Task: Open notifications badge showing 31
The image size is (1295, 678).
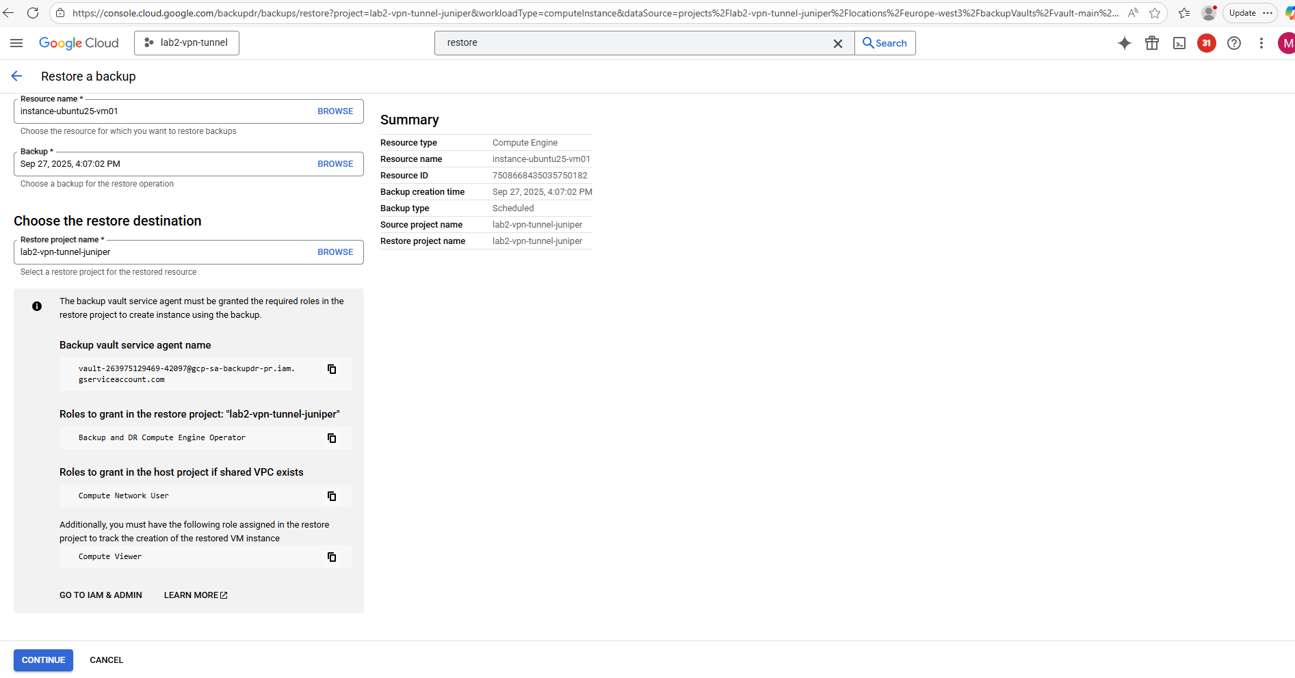Action: pyautogui.click(x=1206, y=43)
